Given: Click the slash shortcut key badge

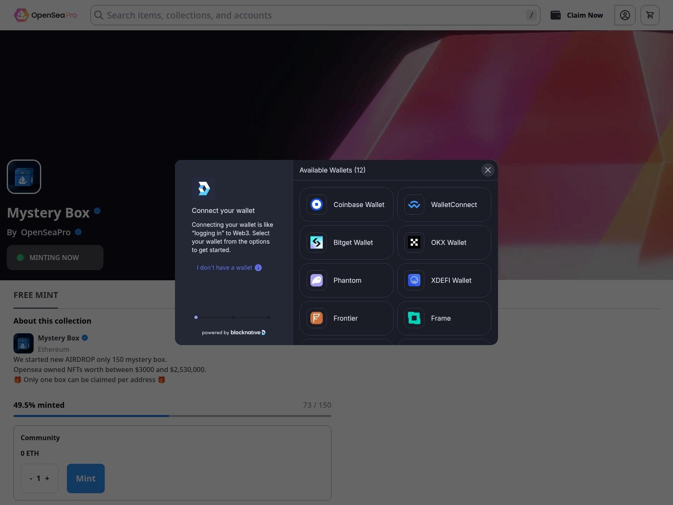Looking at the screenshot, I should (x=531, y=15).
